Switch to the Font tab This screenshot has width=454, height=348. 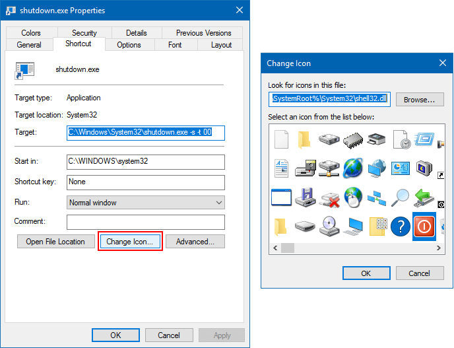[x=175, y=45]
